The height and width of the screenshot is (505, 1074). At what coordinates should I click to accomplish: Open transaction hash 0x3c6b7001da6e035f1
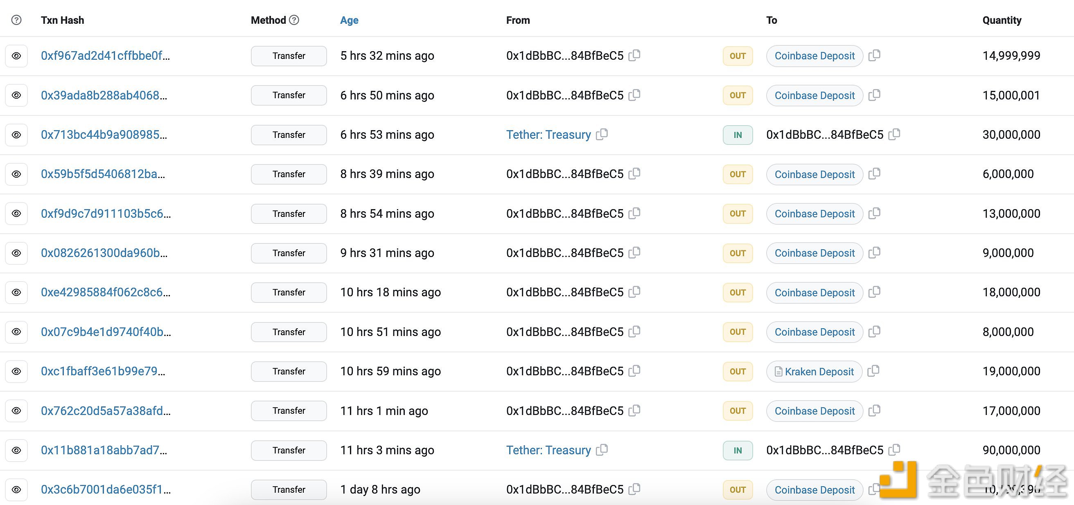tap(106, 489)
